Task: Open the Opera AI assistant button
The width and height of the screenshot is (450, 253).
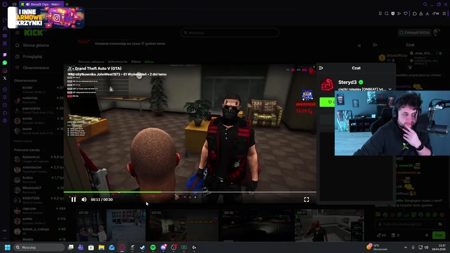Action: [x=436, y=14]
